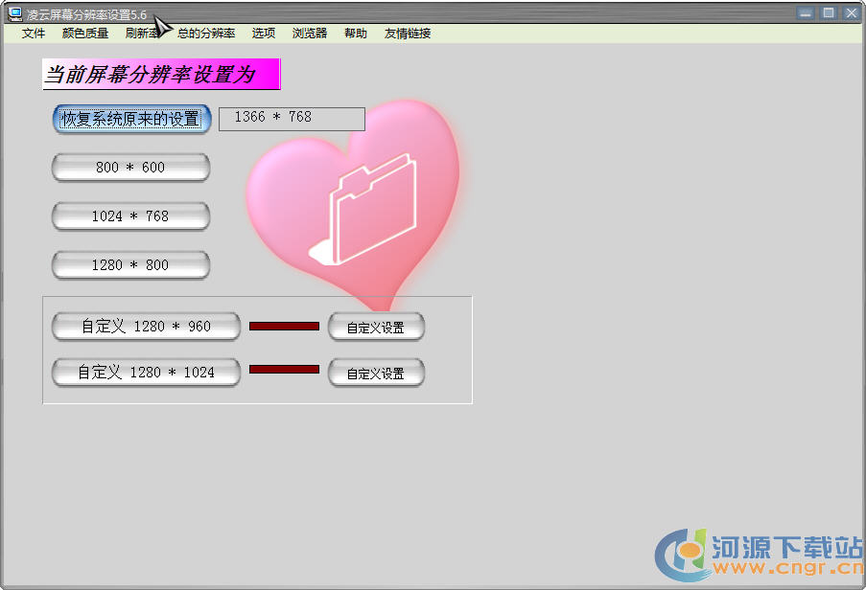Open the 文件 menu
The width and height of the screenshot is (866, 590).
pyautogui.click(x=34, y=34)
